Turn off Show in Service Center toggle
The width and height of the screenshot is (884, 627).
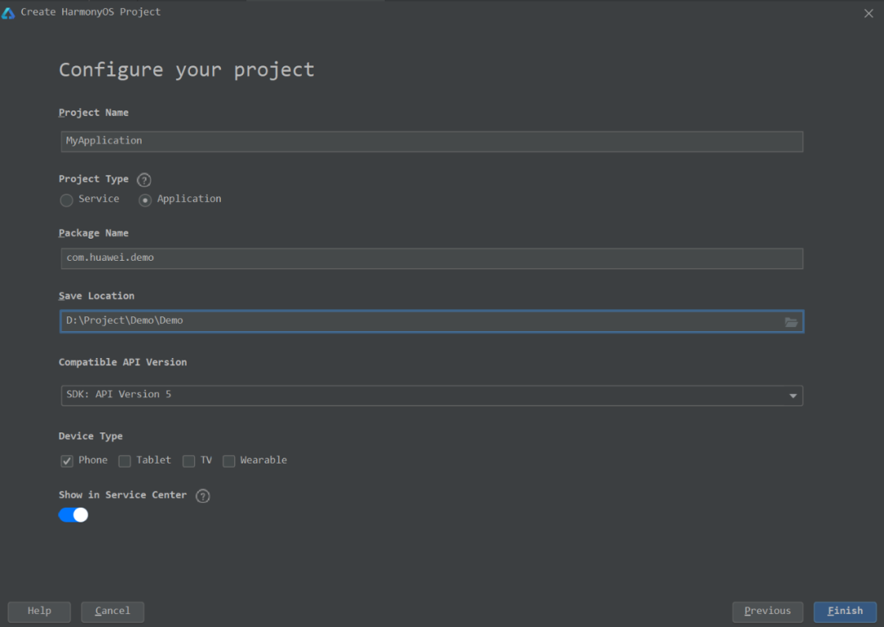coord(74,515)
